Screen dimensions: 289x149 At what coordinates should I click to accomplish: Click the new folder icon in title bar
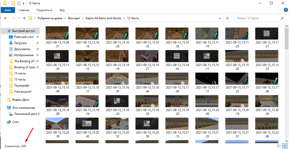point(13,3)
